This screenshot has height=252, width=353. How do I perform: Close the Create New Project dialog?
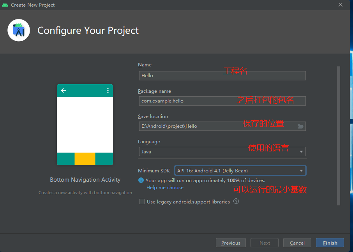(x=341, y=5)
